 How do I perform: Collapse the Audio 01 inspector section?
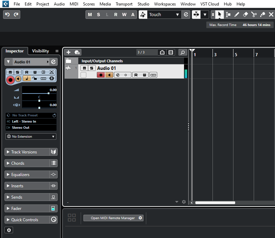8,62
